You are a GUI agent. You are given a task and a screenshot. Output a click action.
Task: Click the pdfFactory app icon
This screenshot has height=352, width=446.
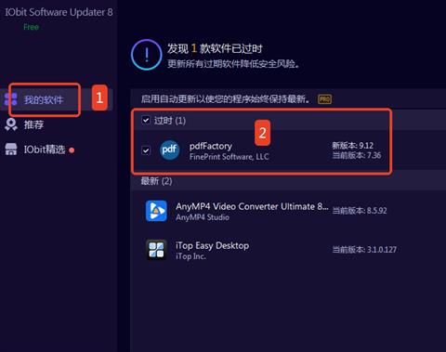[x=169, y=150]
